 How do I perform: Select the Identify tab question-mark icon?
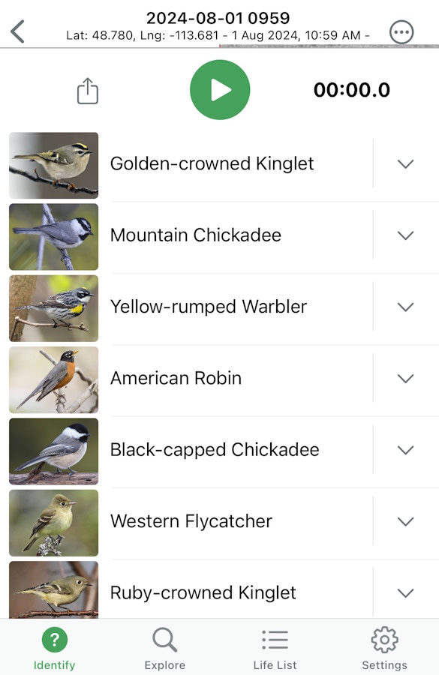54,640
